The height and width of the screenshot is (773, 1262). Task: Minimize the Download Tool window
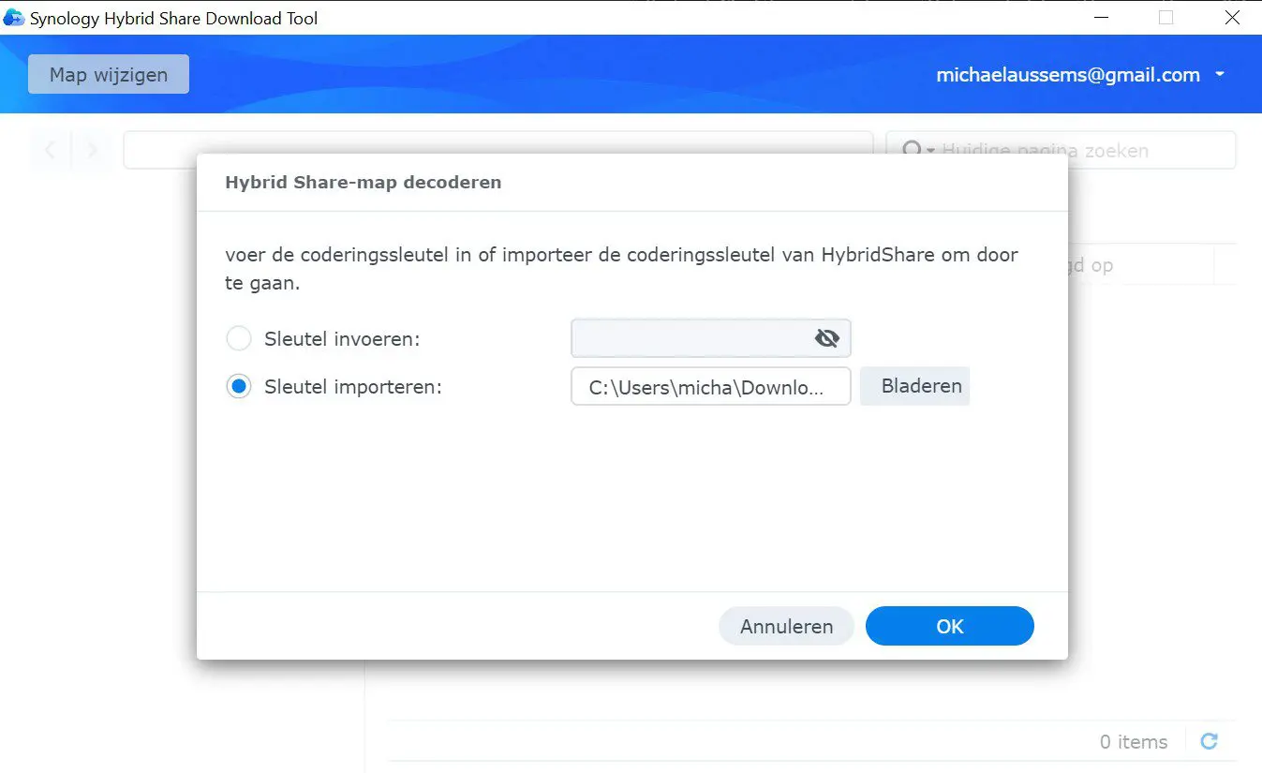pyautogui.click(x=1102, y=17)
